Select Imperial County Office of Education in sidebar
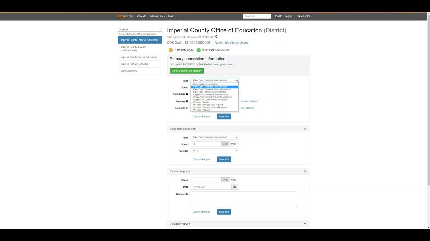This screenshot has height=241, width=430. [140, 40]
